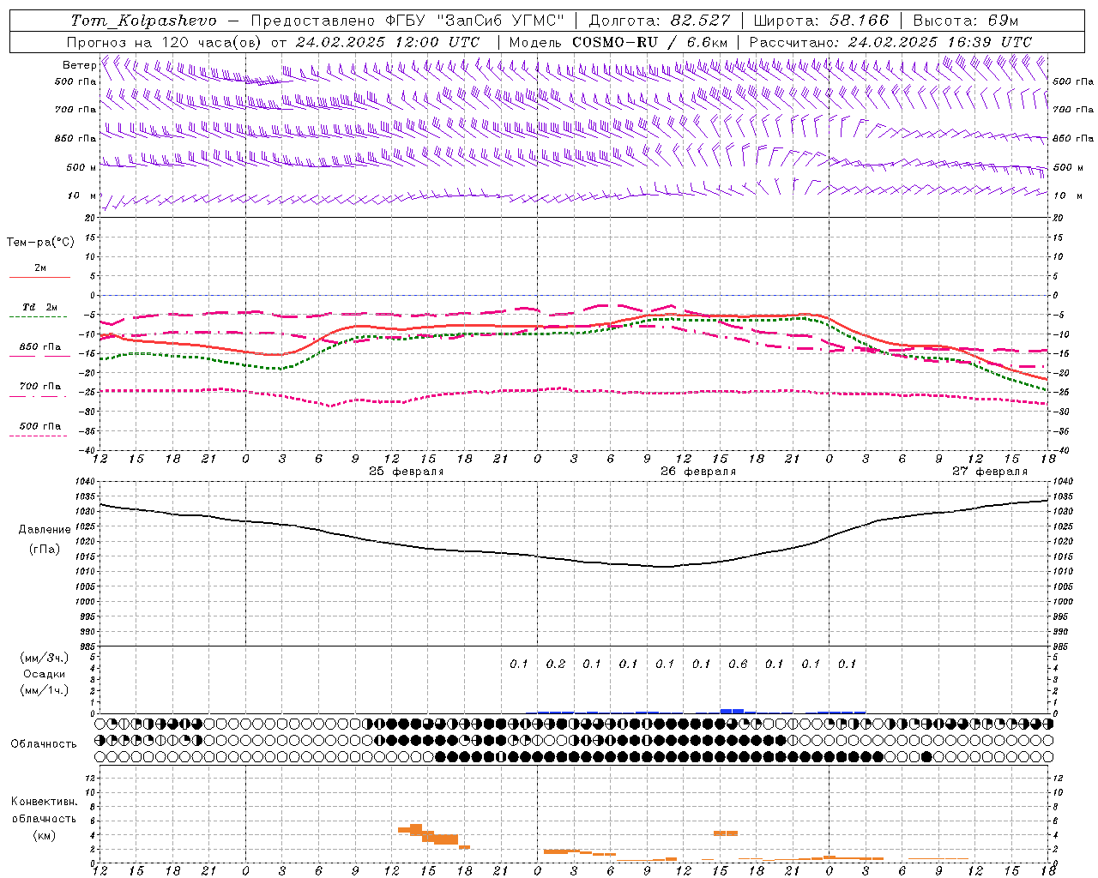The width and height of the screenshot is (1098, 878).
Task: Click the 0.6 precipitation amount value
Action: coord(738,664)
